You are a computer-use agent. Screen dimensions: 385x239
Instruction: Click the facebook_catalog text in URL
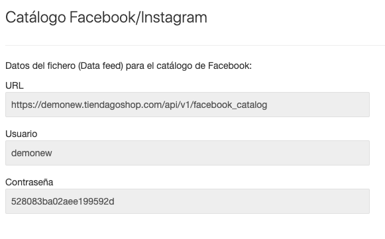231,105
